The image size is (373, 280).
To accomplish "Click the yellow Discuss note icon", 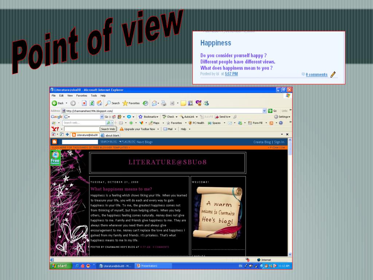I will 183,103.
